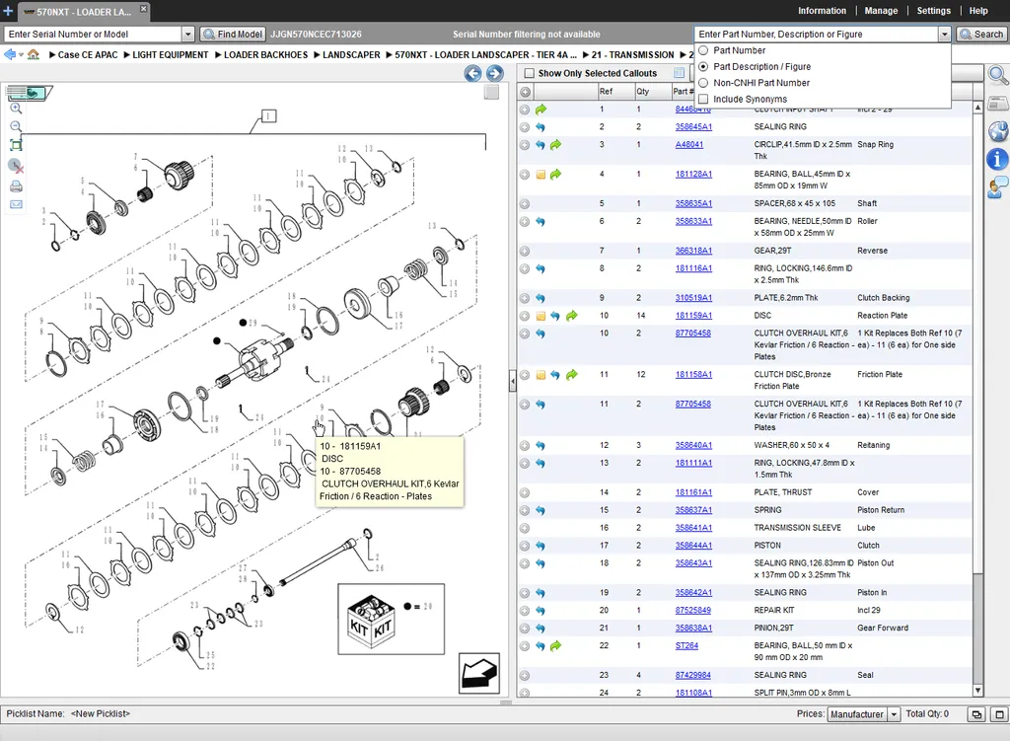
Task: Open the back-history dropdown arrow beside home
Action: pyautogui.click(x=22, y=55)
